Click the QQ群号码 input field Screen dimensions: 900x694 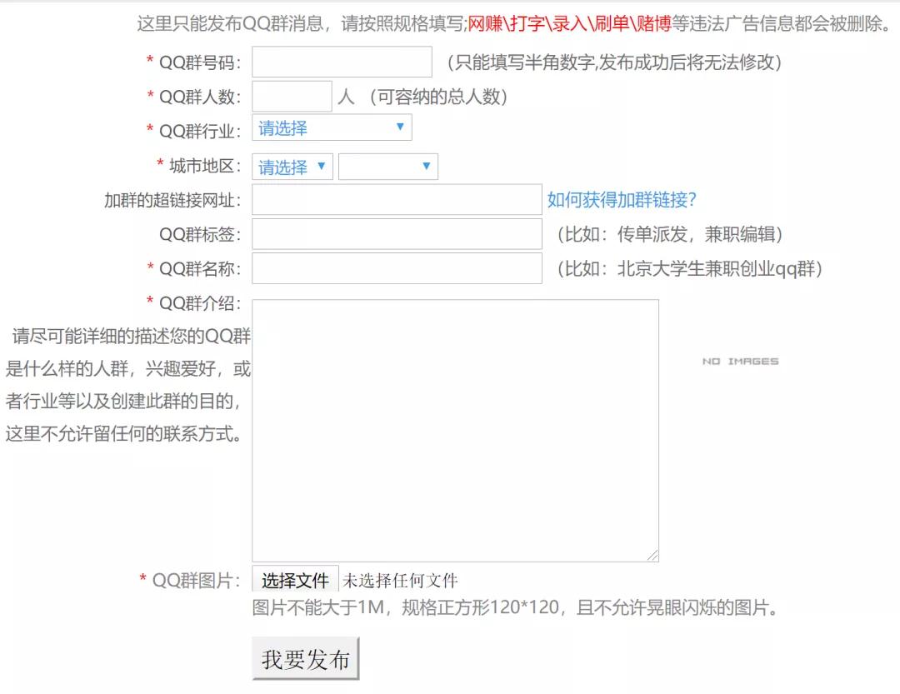(342, 62)
